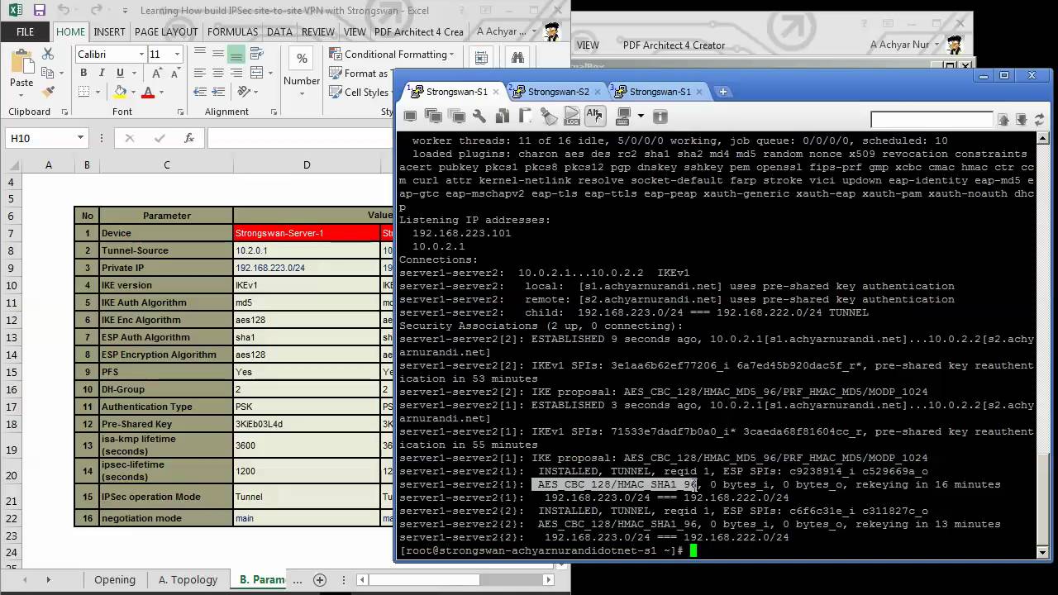Screen dimensions: 1058x595
Task: Click the terminal vertical scrollbar
Action: click(1043, 345)
